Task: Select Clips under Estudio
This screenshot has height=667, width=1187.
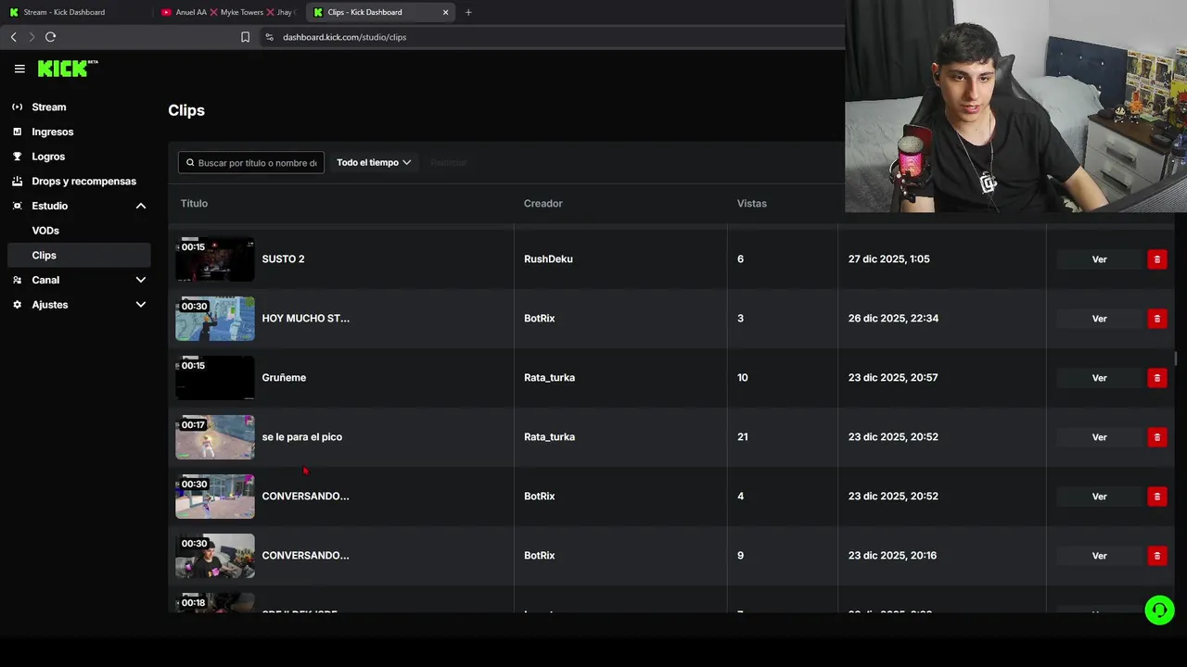Action: 78,256
